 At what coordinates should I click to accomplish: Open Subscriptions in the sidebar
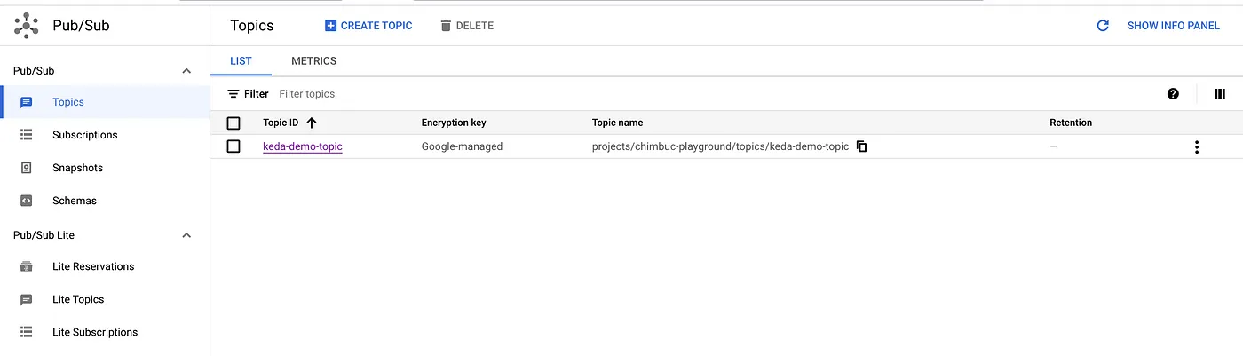(84, 135)
